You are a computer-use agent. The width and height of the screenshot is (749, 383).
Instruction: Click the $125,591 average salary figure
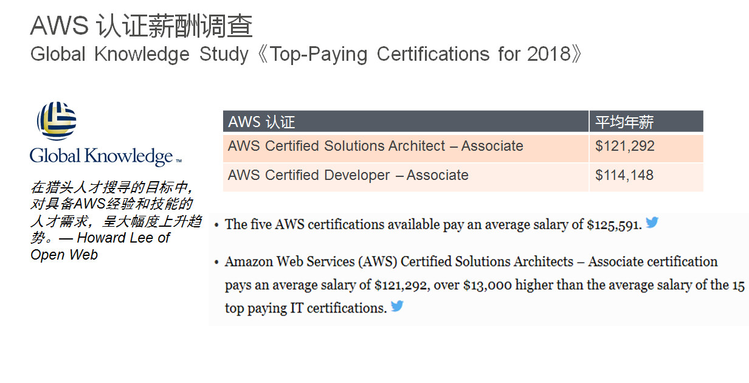click(614, 224)
